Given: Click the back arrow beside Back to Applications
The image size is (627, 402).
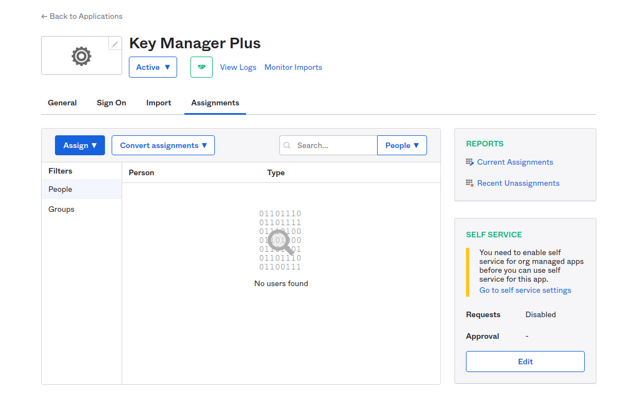Looking at the screenshot, I should point(44,17).
